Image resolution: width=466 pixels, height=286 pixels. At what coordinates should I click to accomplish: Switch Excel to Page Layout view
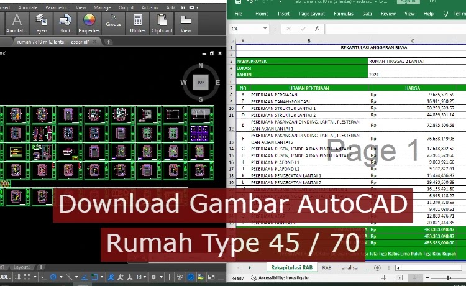[x=400, y=278]
